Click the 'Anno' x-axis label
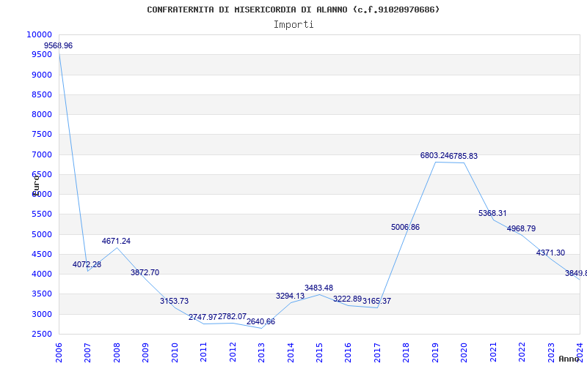The height and width of the screenshot is (366, 587). [x=569, y=359]
